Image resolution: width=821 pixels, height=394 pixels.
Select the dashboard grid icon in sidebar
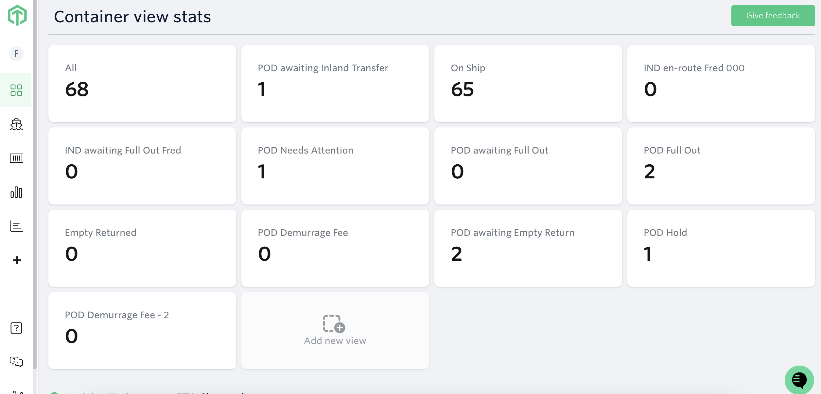pyautogui.click(x=16, y=90)
